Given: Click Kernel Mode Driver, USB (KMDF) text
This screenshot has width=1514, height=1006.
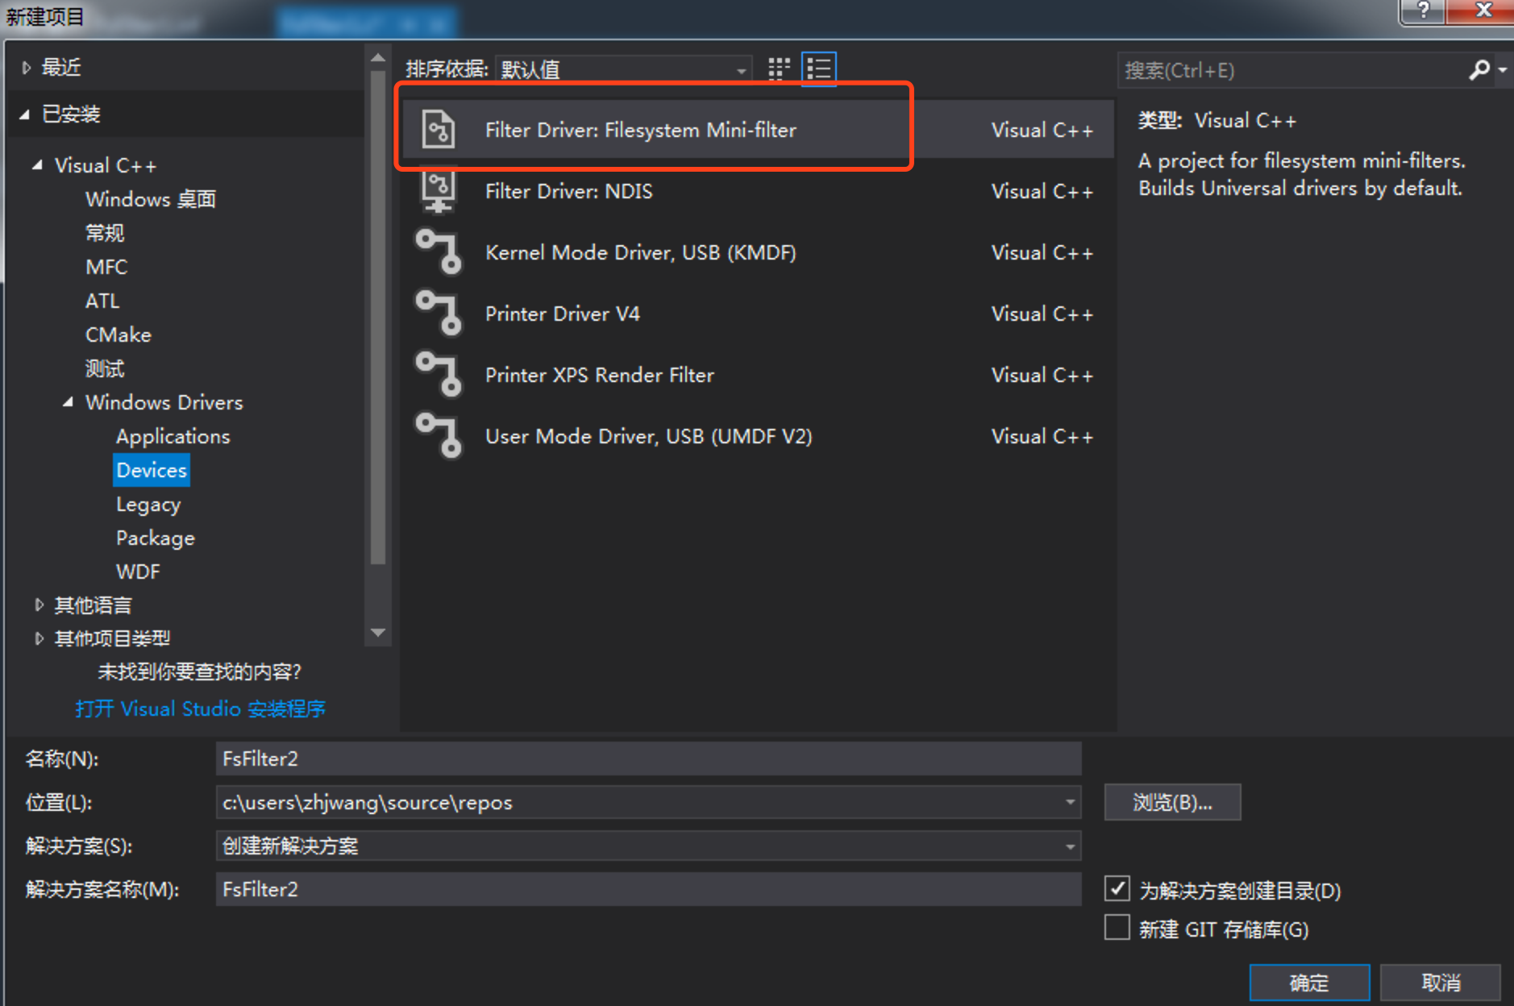Looking at the screenshot, I should tap(641, 252).
